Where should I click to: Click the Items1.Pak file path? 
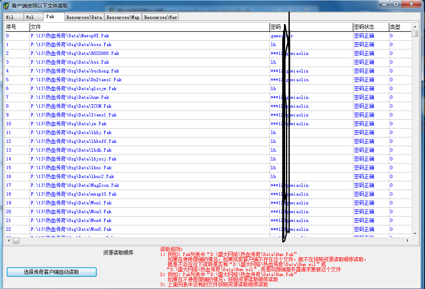point(74,115)
